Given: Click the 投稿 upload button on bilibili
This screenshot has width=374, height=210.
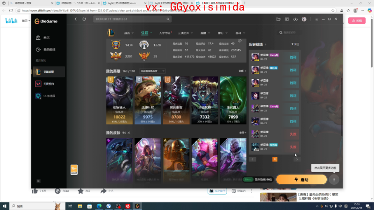Looking at the screenshot, I should (357, 21).
